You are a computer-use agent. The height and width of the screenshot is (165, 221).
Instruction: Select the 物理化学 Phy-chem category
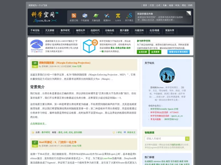coord(81,31)
